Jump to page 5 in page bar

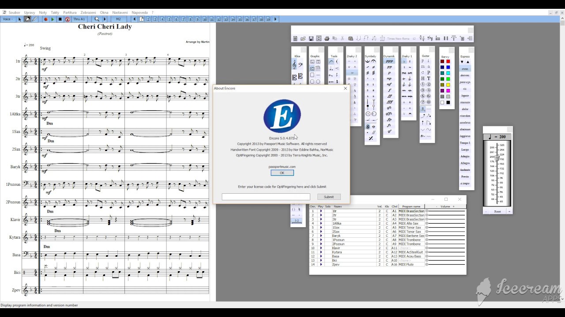[x=169, y=19]
